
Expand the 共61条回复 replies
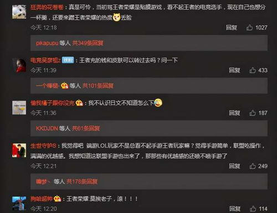pyautogui.click(x=86, y=128)
